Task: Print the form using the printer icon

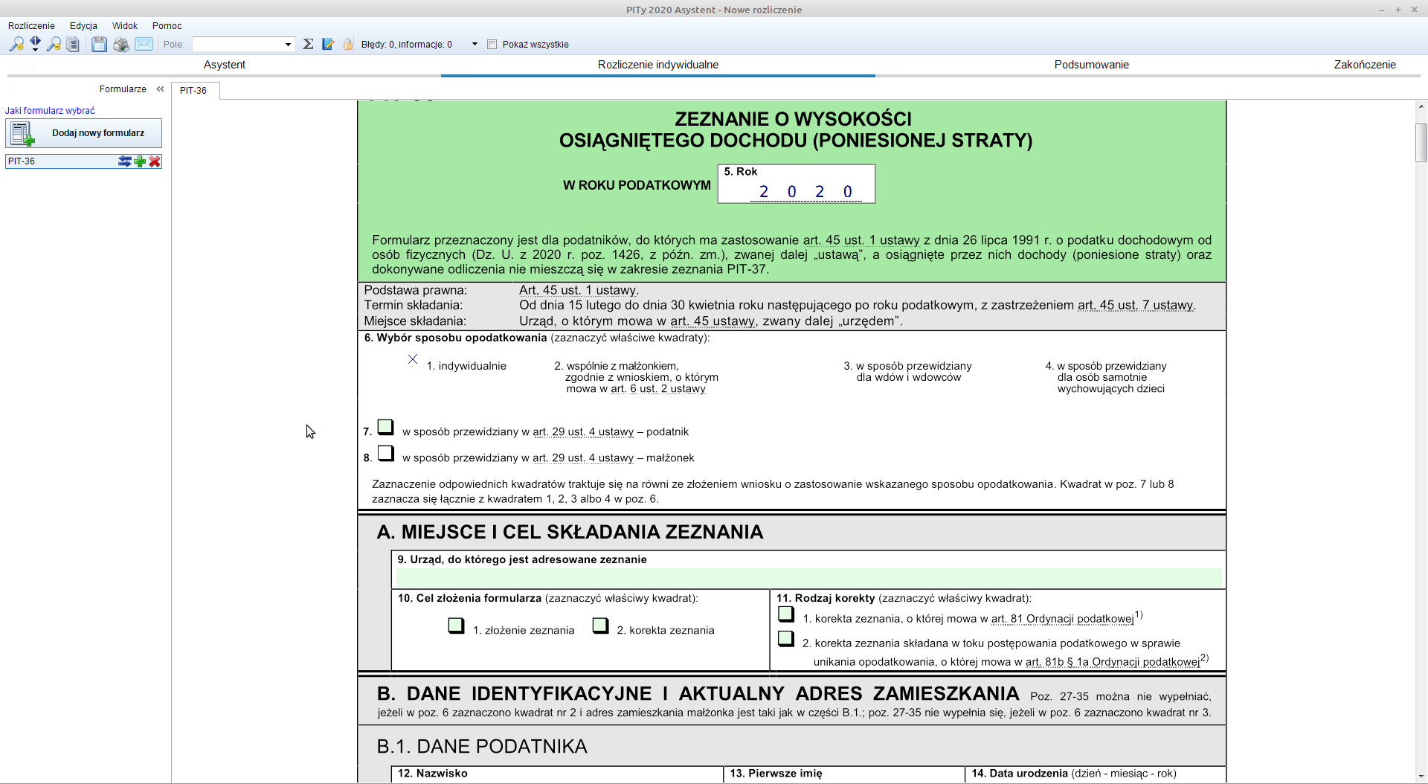Action: pos(121,45)
